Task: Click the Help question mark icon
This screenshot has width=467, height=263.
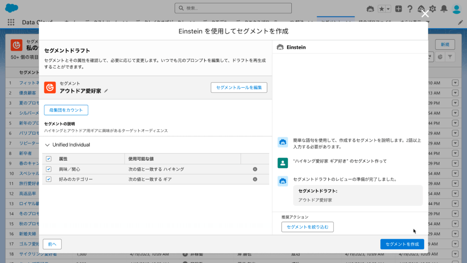Action: click(x=410, y=9)
